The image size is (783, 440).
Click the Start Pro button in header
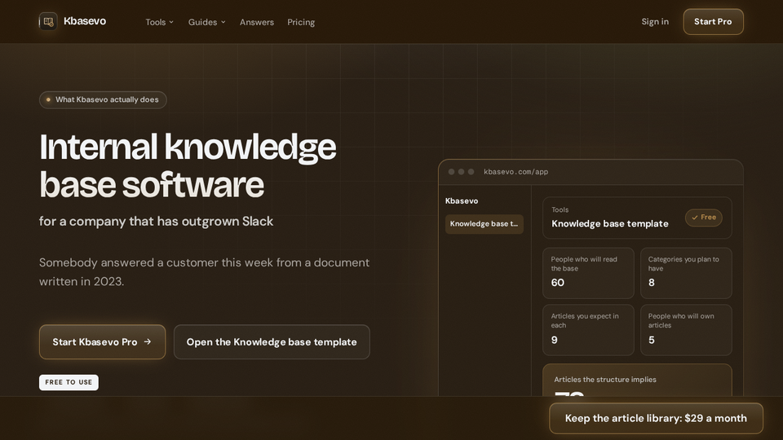point(713,21)
